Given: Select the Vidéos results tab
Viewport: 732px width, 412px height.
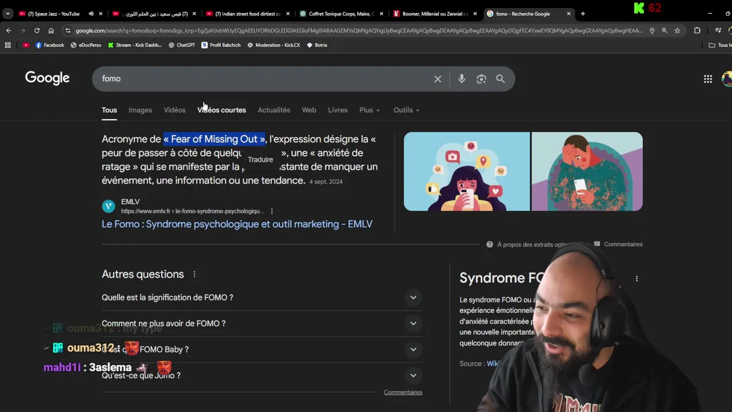Looking at the screenshot, I should tap(174, 110).
